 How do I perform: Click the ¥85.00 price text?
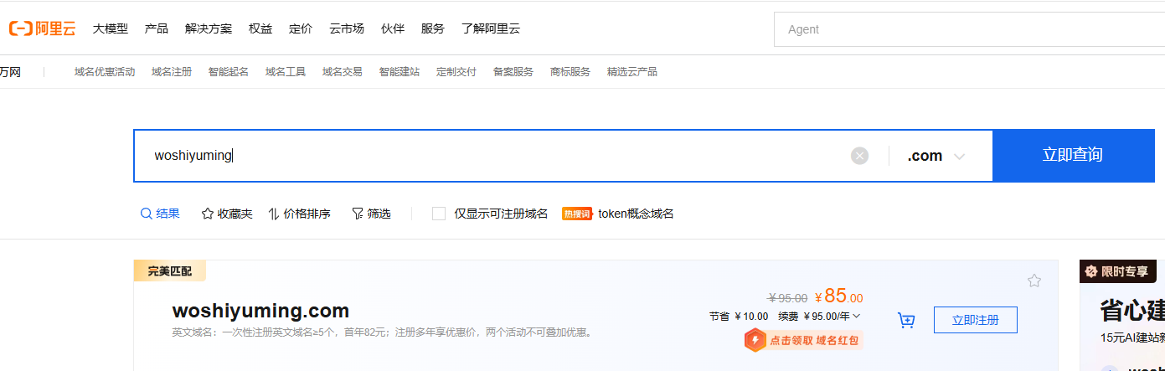[838, 296]
